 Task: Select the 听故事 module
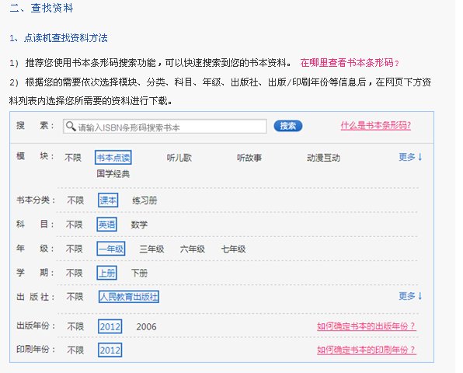pyautogui.click(x=249, y=158)
